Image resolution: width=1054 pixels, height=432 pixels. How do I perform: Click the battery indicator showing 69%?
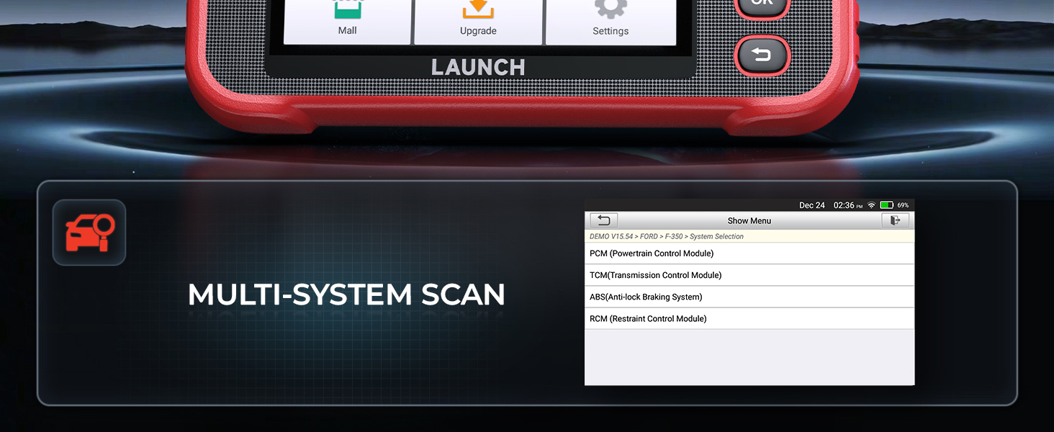tap(891, 205)
